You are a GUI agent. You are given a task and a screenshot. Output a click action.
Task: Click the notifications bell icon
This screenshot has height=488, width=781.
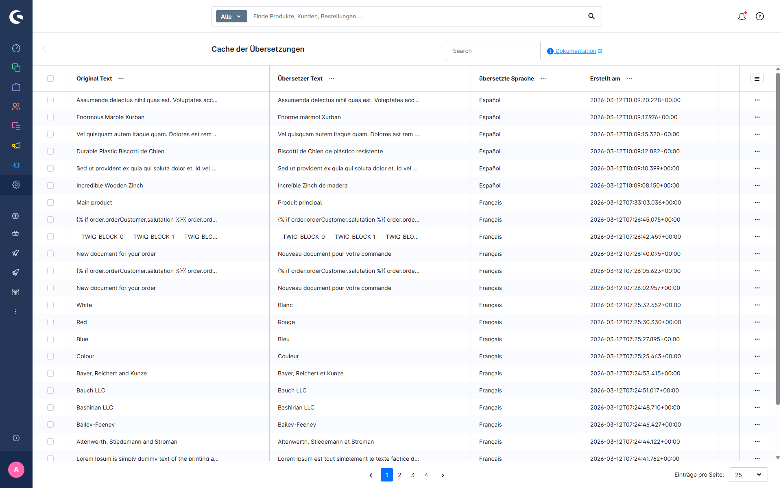click(742, 16)
